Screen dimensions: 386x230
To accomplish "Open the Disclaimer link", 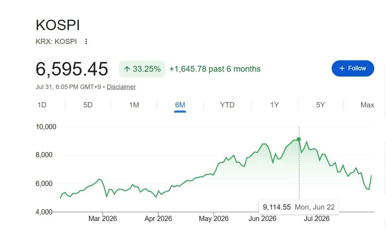I will pyautogui.click(x=121, y=87).
